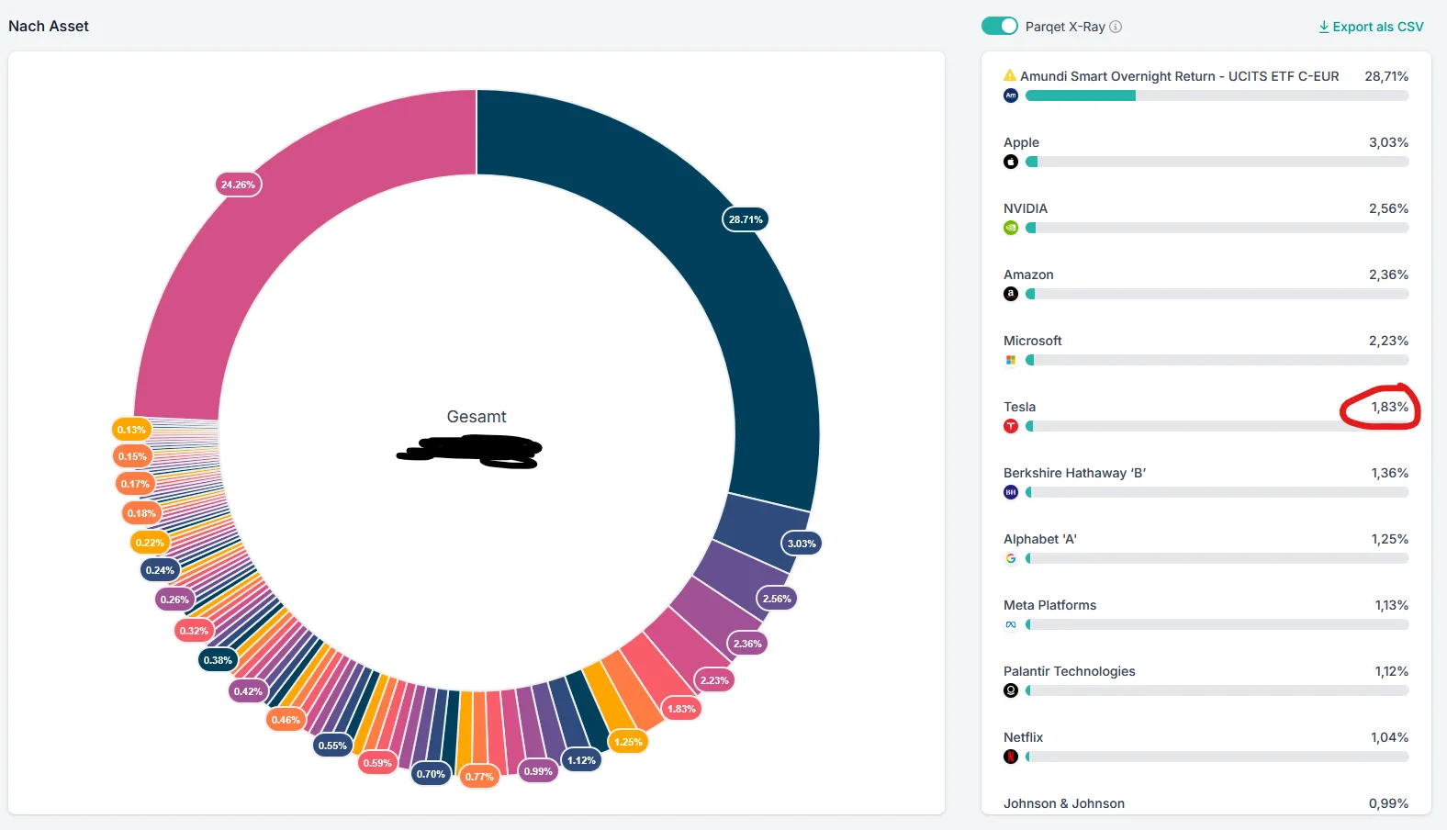Click the Johnson & Johnson entry
Image resolution: width=1447 pixels, height=830 pixels.
(1206, 803)
